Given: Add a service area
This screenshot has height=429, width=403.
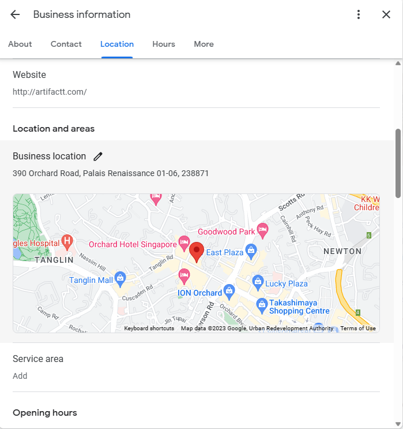Looking at the screenshot, I should (x=20, y=376).
